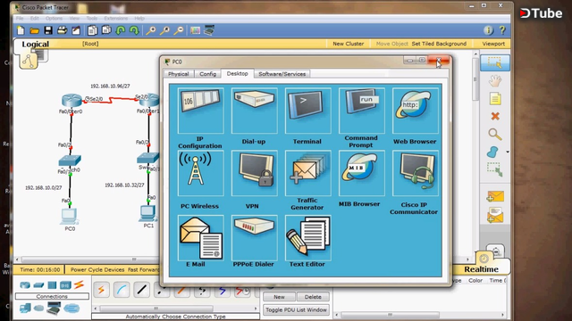Click Toggle PDU List Window

click(296, 309)
